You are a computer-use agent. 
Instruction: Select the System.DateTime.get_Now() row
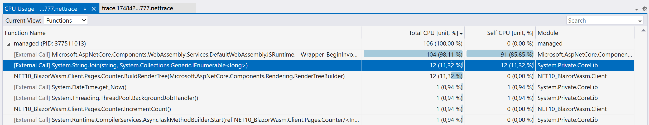(x=318, y=87)
